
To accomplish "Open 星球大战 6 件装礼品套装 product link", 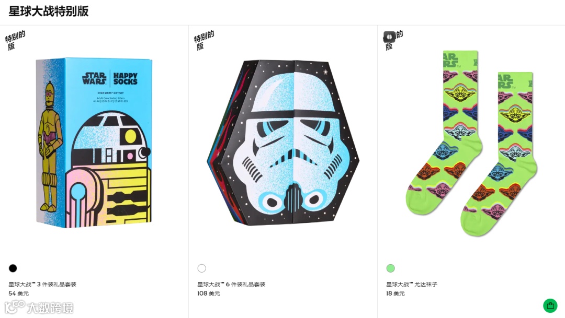I will pos(231,284).
